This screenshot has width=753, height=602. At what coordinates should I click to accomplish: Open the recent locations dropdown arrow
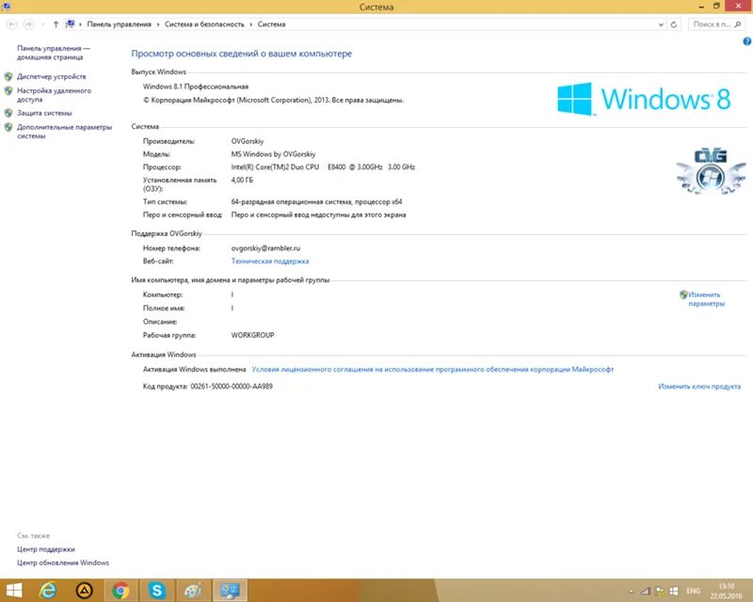click(x=42, y=24)
